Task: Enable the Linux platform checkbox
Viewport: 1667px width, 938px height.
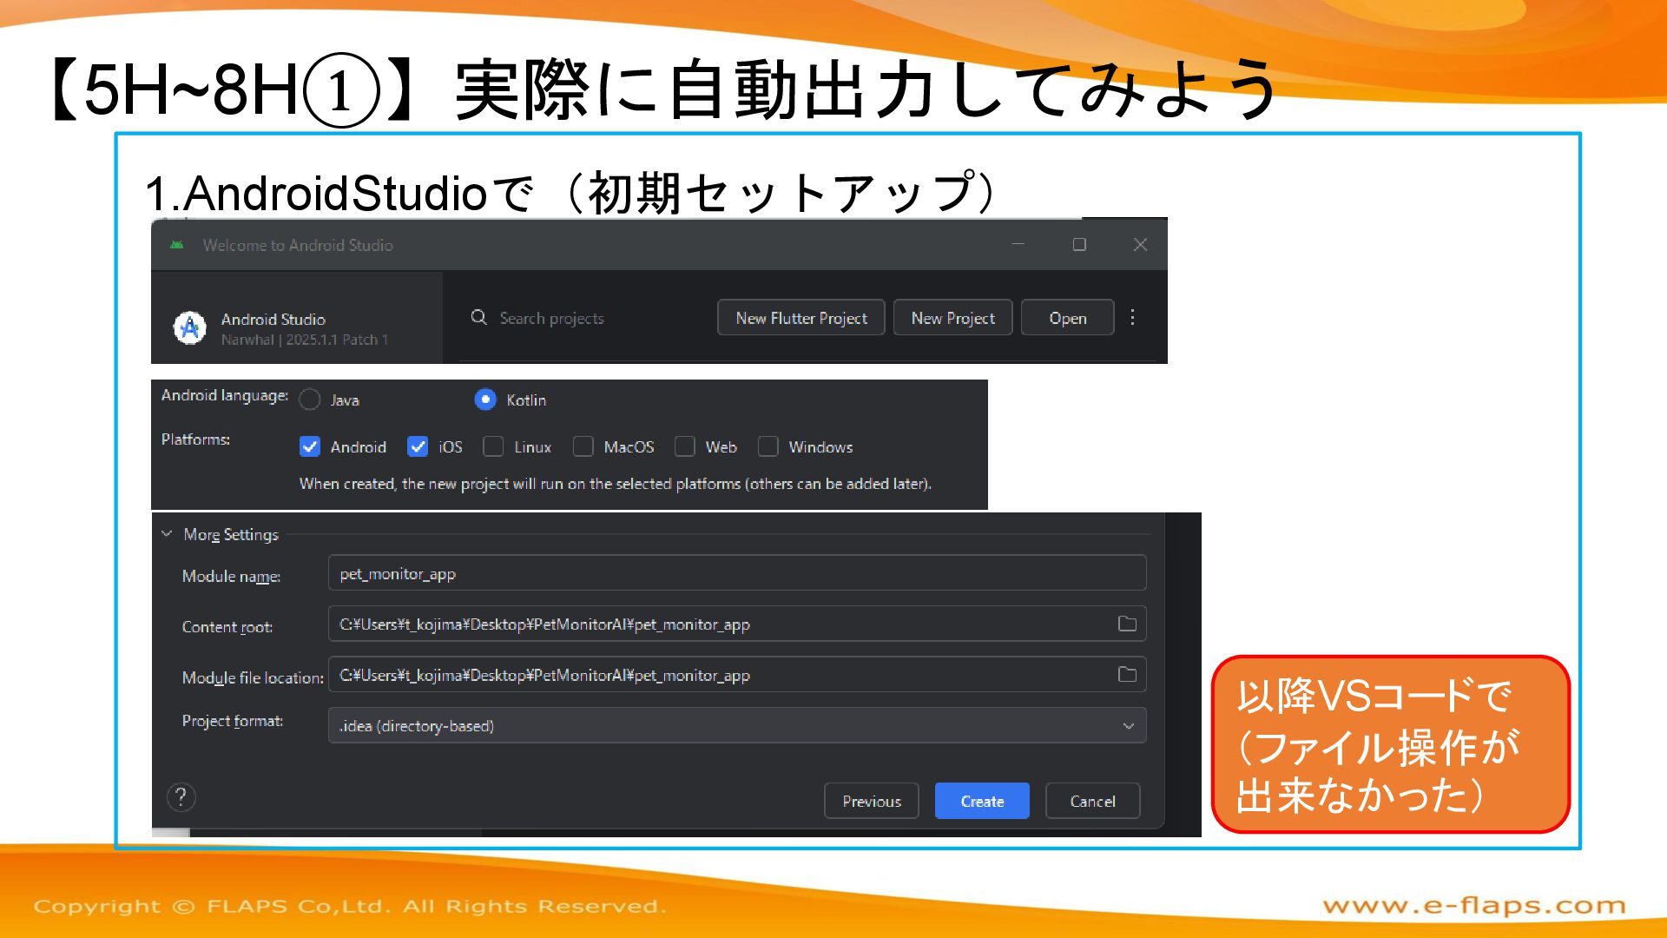Action: pyautogui.click(x=493, y=446)
